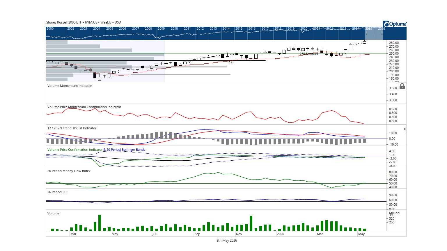Click the Optuma logo

click(394, 24)
